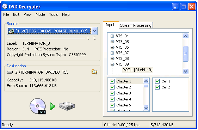Open the Edit menu
The image size is (198, 130).
[16, 14]
